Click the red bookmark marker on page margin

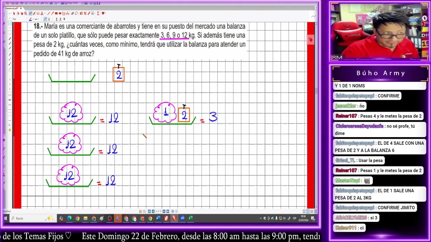310,39
